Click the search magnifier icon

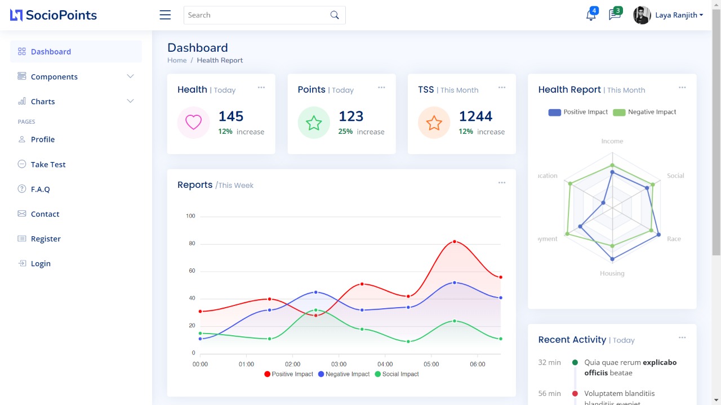(x=335, y=15)
